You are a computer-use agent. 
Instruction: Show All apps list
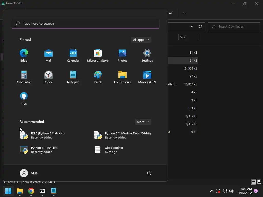pos(141,40)
